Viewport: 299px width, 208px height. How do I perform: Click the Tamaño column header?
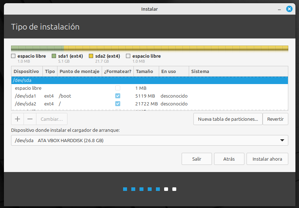click(x=145, y=71)
